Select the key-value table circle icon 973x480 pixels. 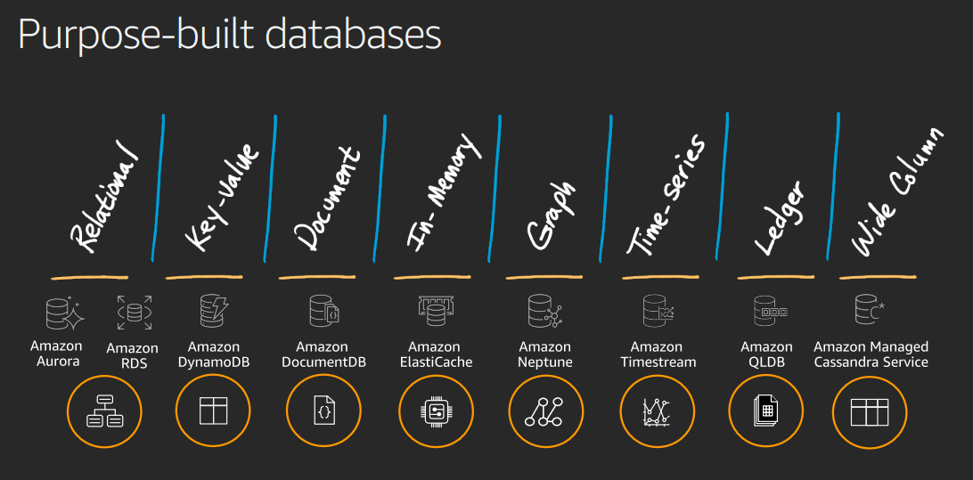[x=214, y=411]
